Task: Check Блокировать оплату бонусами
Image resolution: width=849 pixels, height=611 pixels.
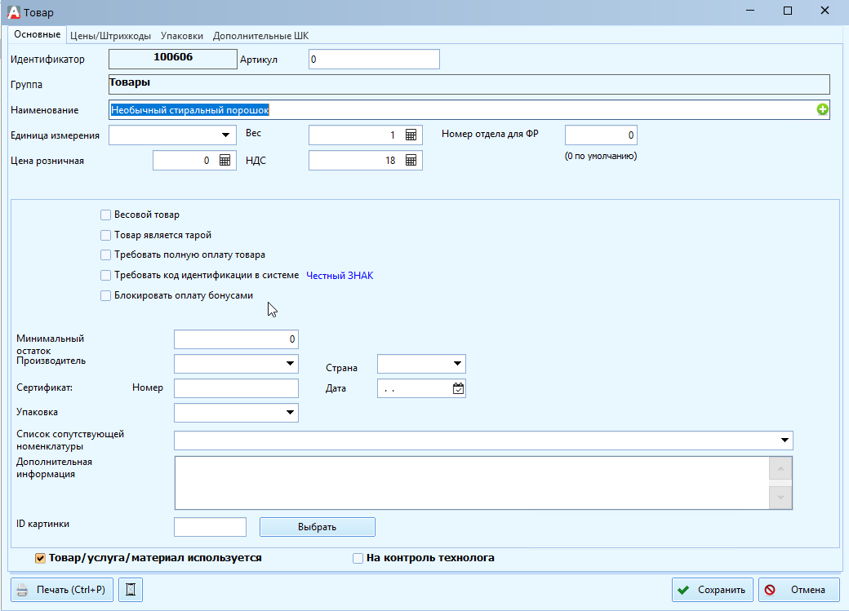Action: pos(105,295)
